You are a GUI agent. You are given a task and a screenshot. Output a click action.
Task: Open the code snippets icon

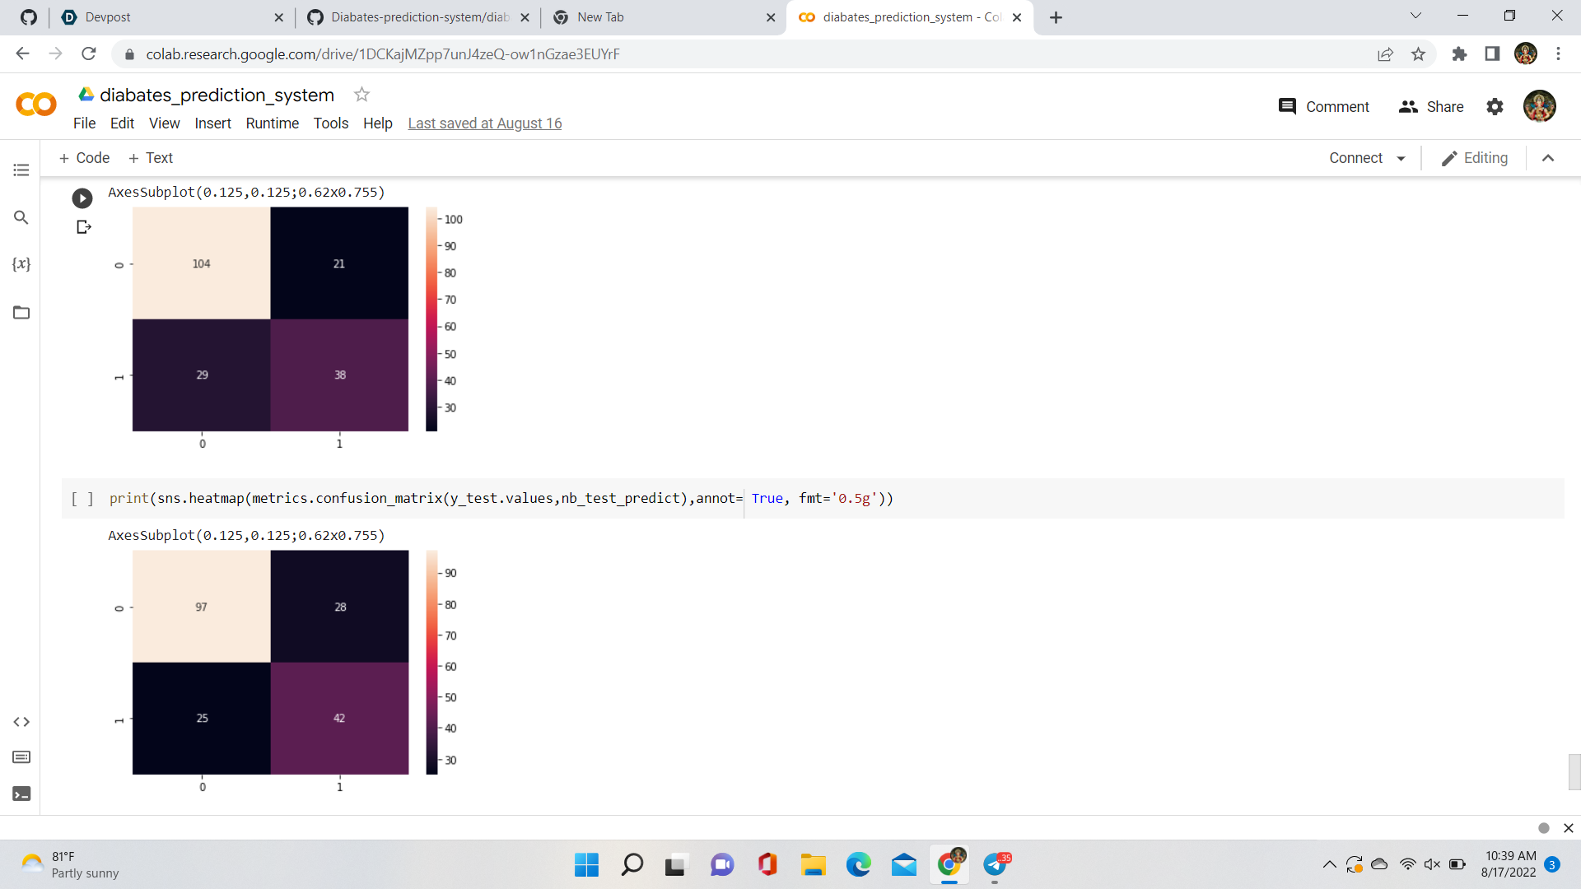[21, 722]
